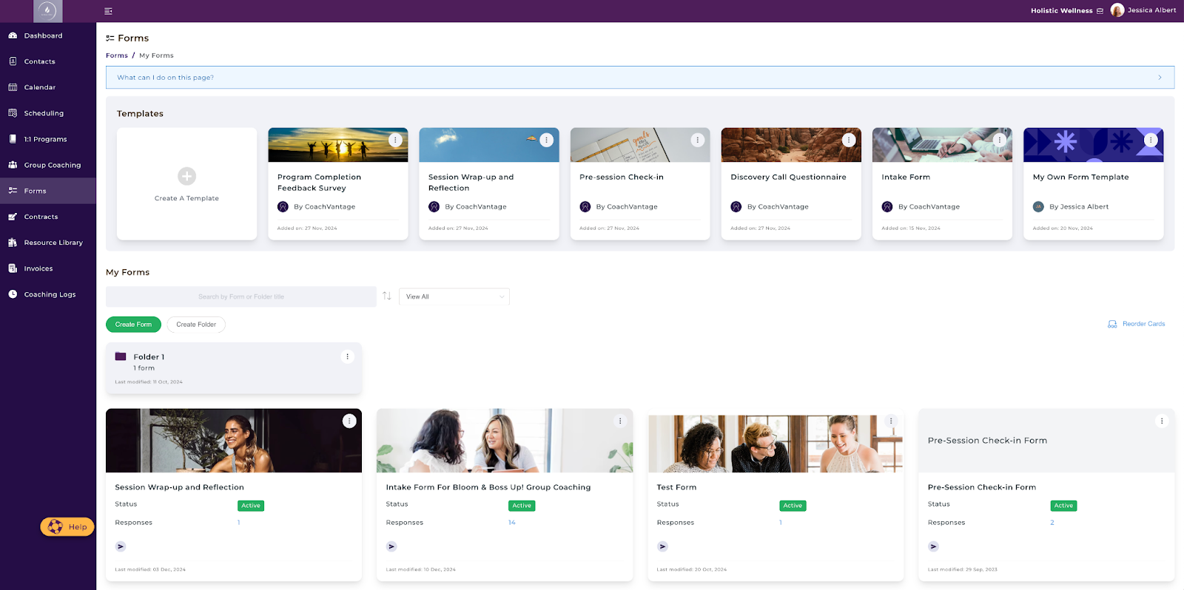Open the View All filter dropdown

point(454,296)
